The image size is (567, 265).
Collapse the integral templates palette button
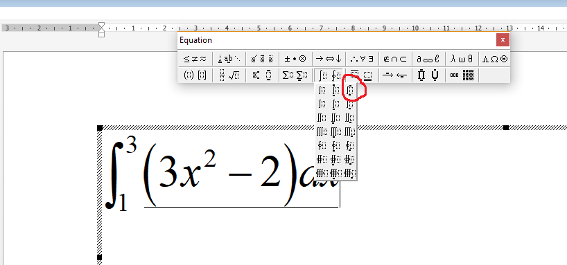[329, 75]
